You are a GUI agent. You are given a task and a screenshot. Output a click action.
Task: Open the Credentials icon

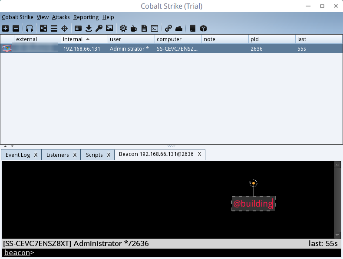coord(78,28)
